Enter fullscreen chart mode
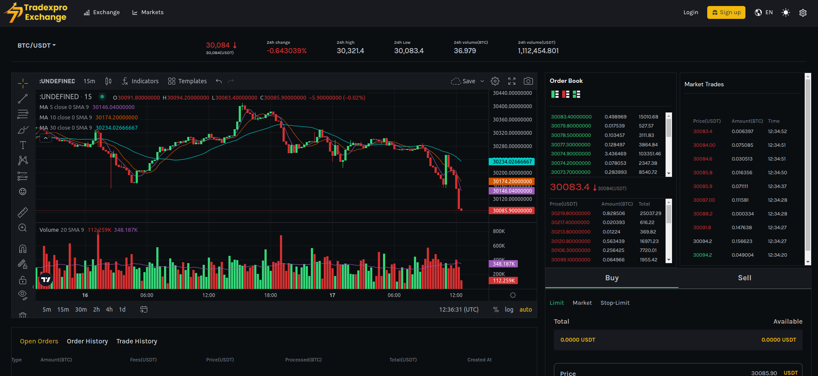Viewport: 818px width, 376px height. [512, 81]
